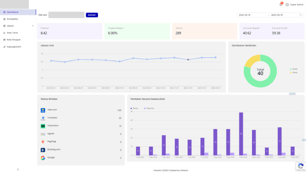Click the Booking.com row label

[54, 149]
